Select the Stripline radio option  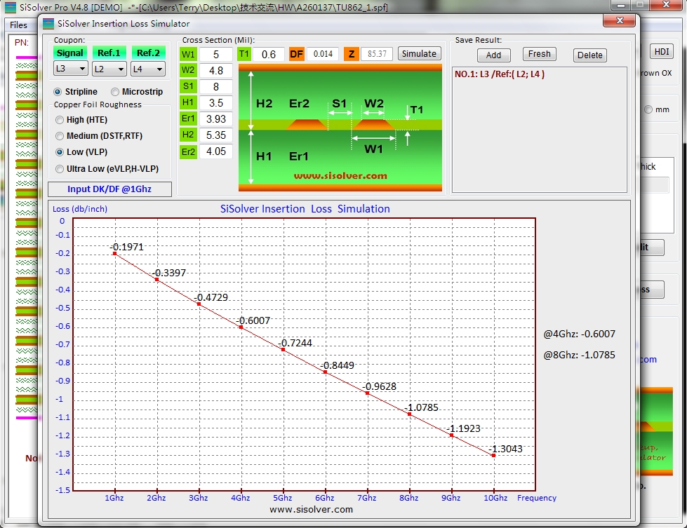pyautogui.click(x=58, y=92)
